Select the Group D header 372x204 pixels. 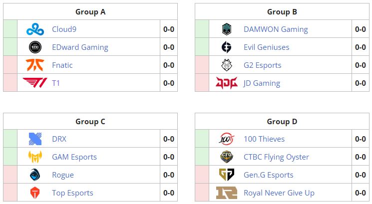coord(282,121)
